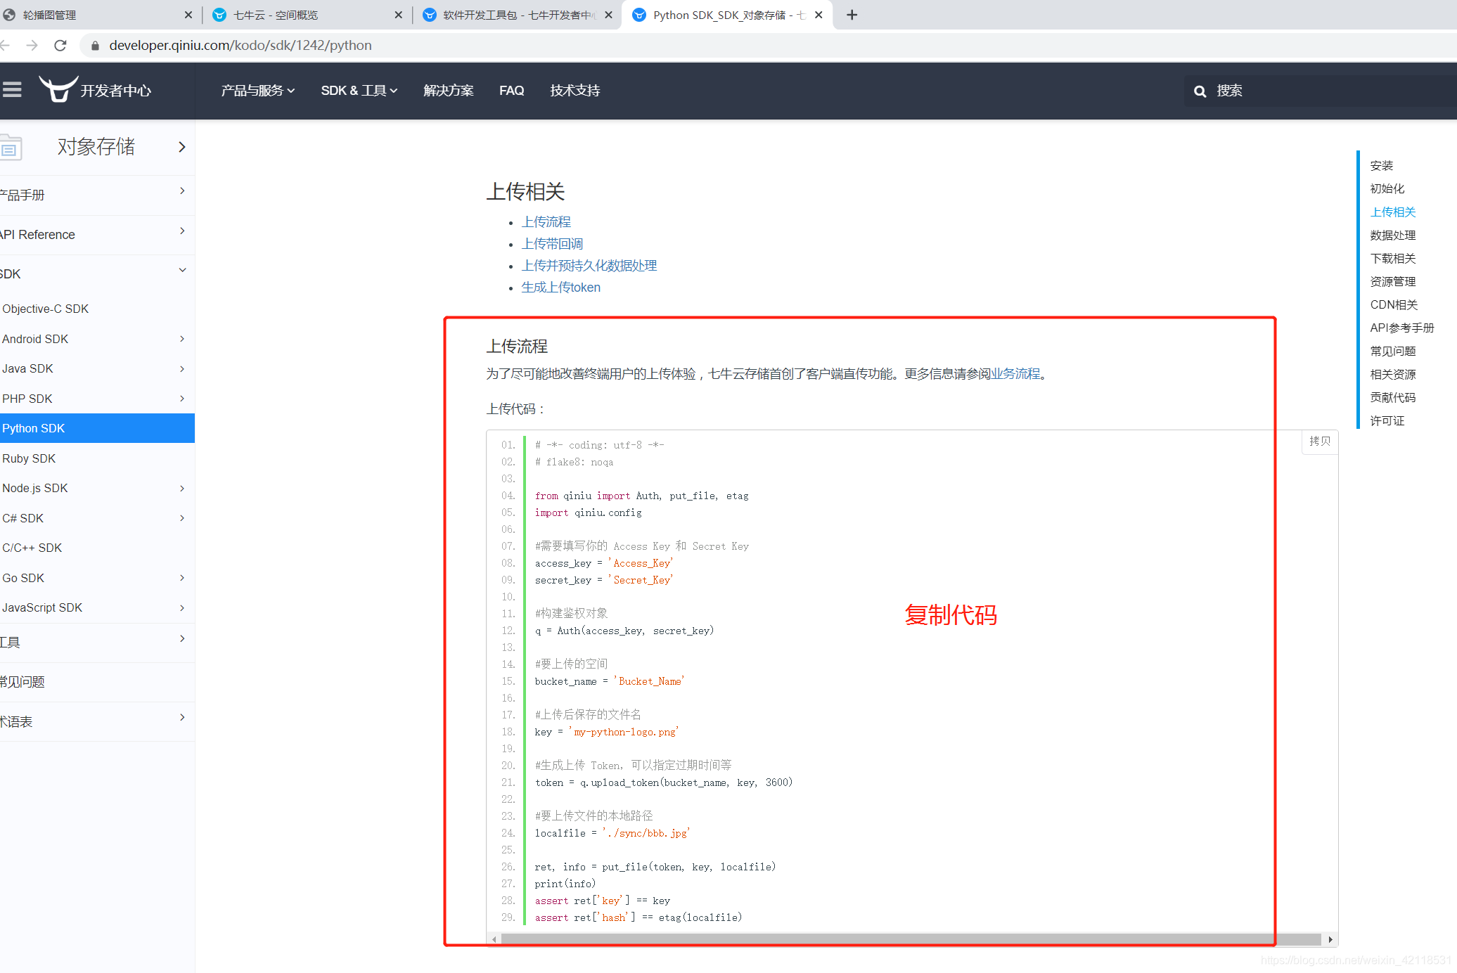Jump to 资源管理 in page outline

tap(1393, 282)
